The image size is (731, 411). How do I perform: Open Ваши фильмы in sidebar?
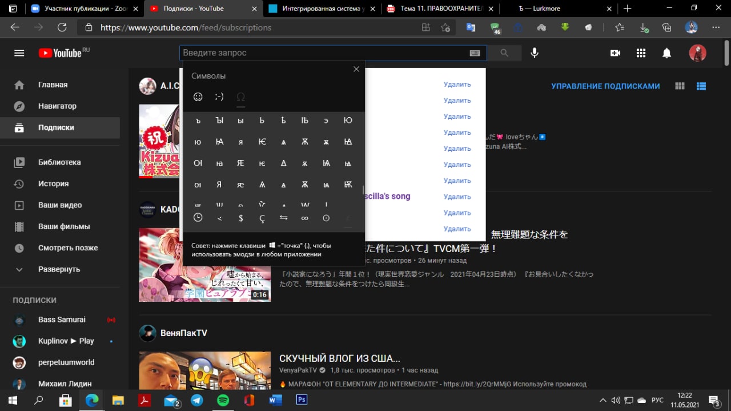click(60, 226)
